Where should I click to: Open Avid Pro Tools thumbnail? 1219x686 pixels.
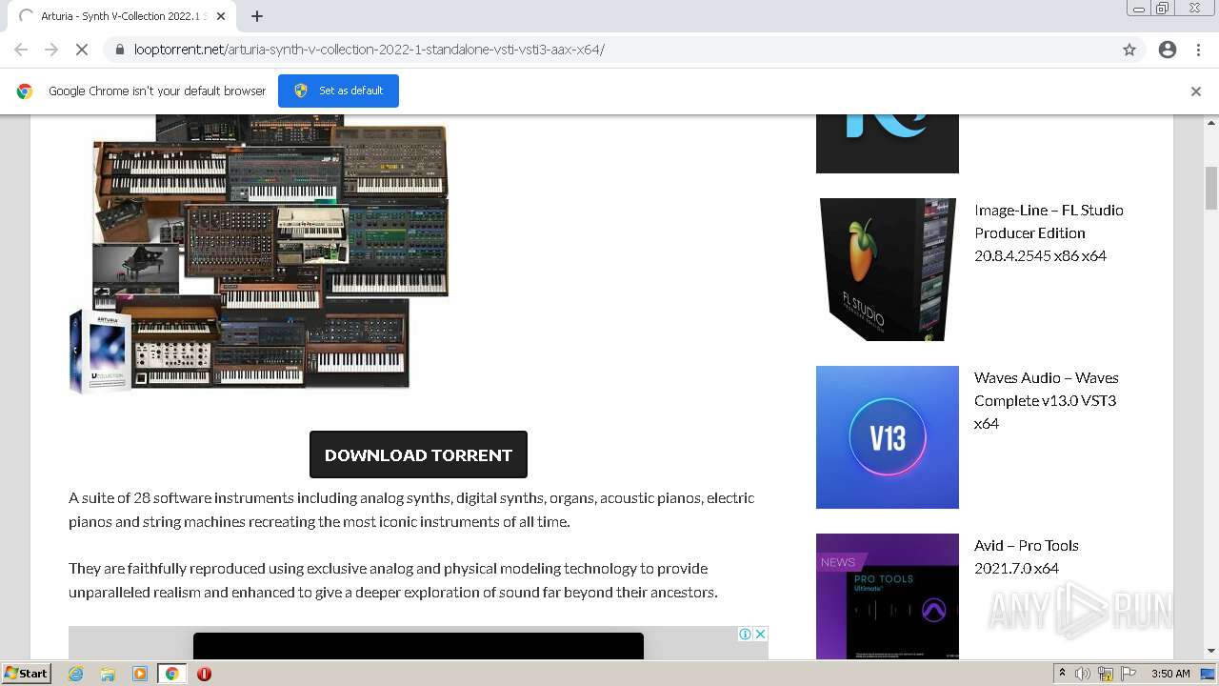[x=888, y=595]
